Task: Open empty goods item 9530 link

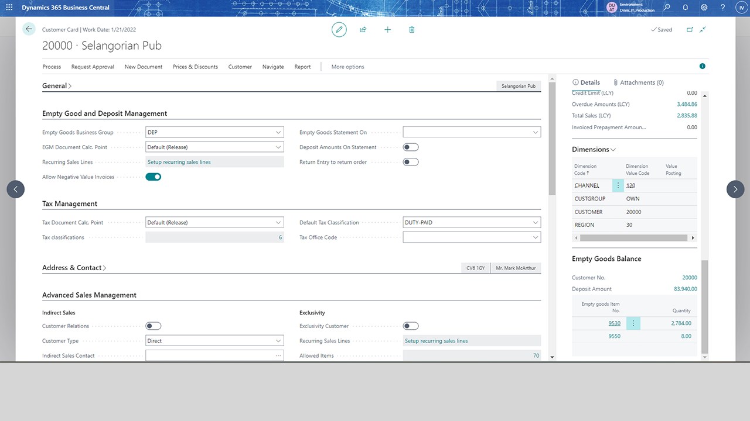Action: click(x=614, y=323)
